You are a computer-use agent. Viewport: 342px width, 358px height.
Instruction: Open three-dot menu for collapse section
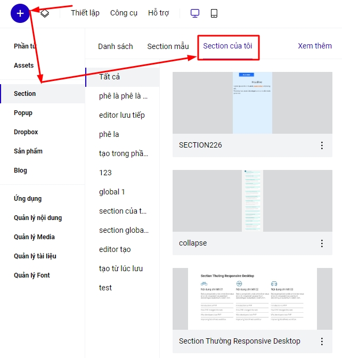(322, 243)
